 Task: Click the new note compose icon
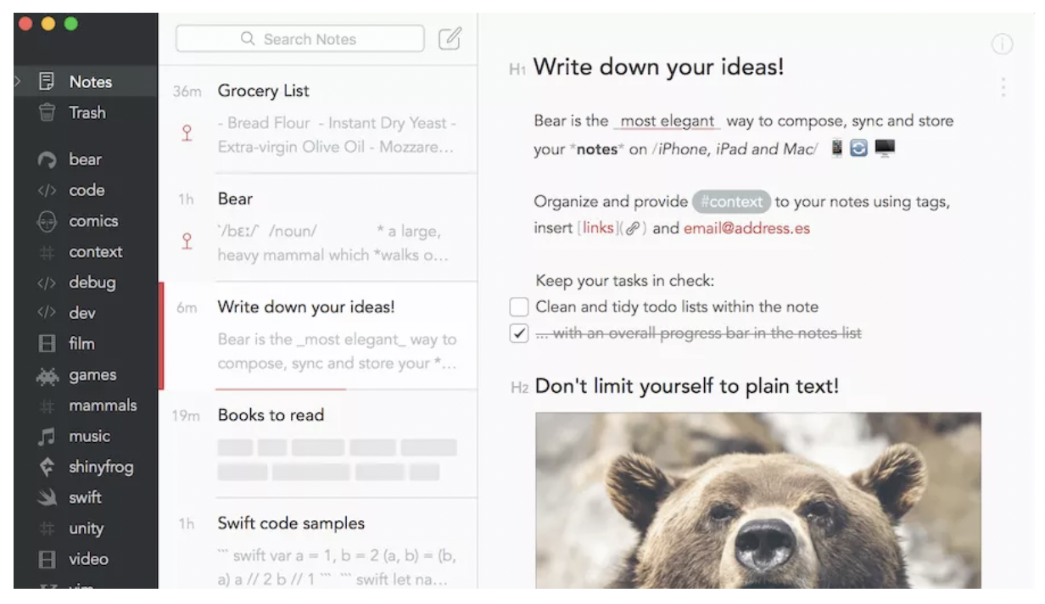(x=450, y=38)
